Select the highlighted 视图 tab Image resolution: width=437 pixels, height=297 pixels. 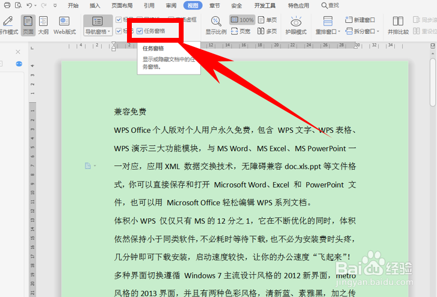[x=193, y=5]
